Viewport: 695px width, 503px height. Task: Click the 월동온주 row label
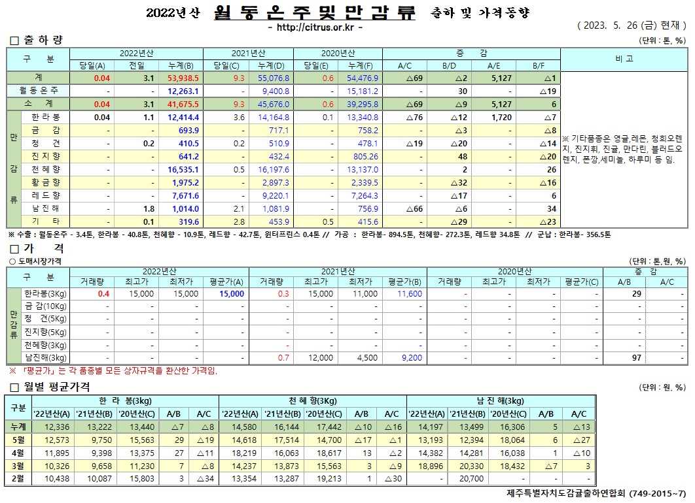click(39, 91)
